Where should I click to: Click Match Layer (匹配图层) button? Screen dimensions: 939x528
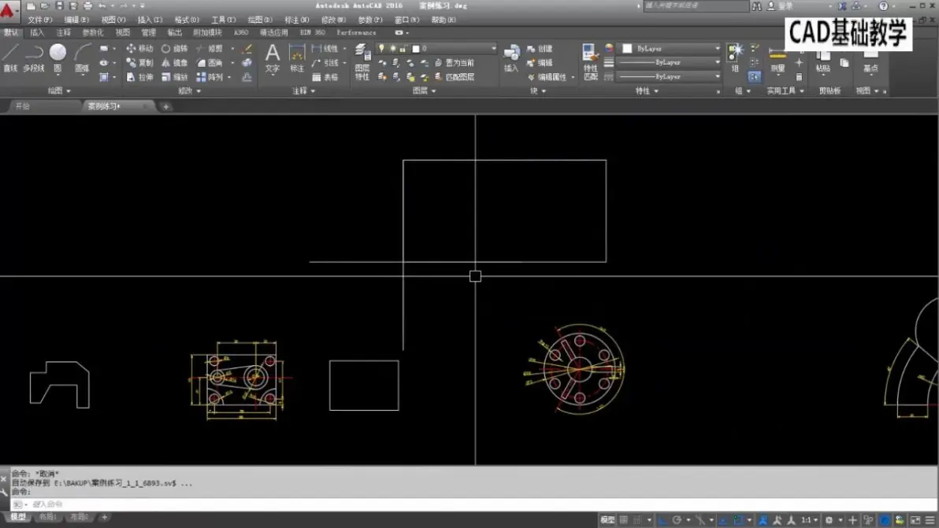coord(454,77)
